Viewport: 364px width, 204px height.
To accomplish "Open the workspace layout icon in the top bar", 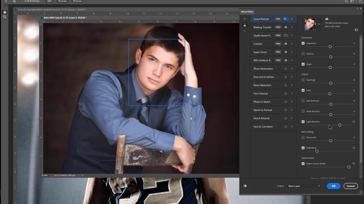I will click(x=352, y=1).
